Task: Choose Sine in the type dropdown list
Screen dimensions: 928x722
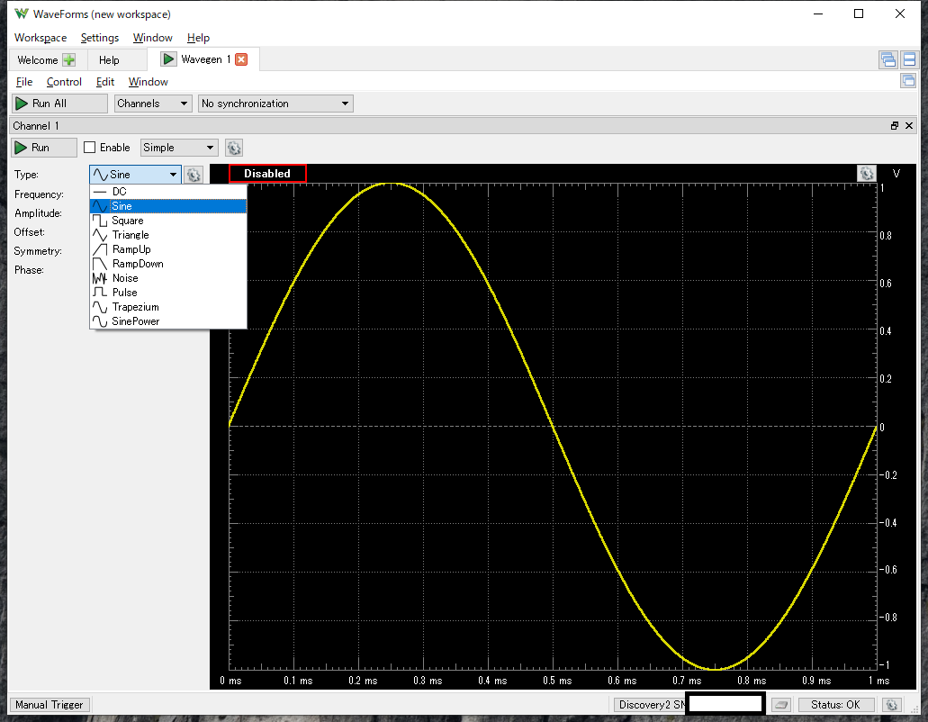Action: click(168, 206)
